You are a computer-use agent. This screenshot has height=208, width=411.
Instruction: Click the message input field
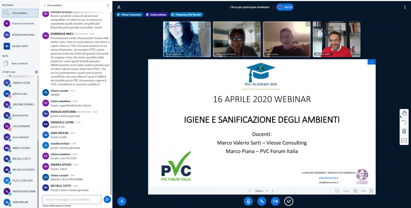tap(72, 199)
